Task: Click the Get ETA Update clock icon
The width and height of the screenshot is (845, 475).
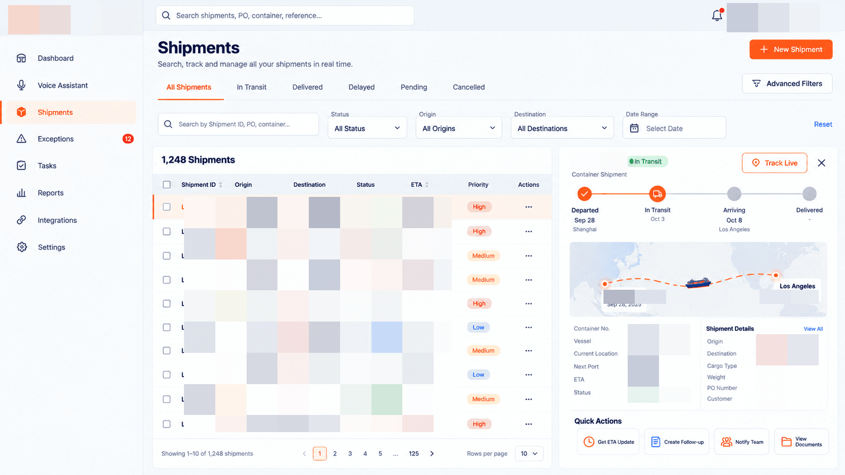Action: click(589, 442)
